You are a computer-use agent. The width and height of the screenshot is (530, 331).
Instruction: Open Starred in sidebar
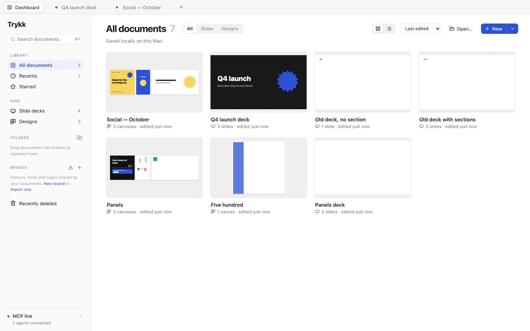pyautogui.click(x=45, y=86)
